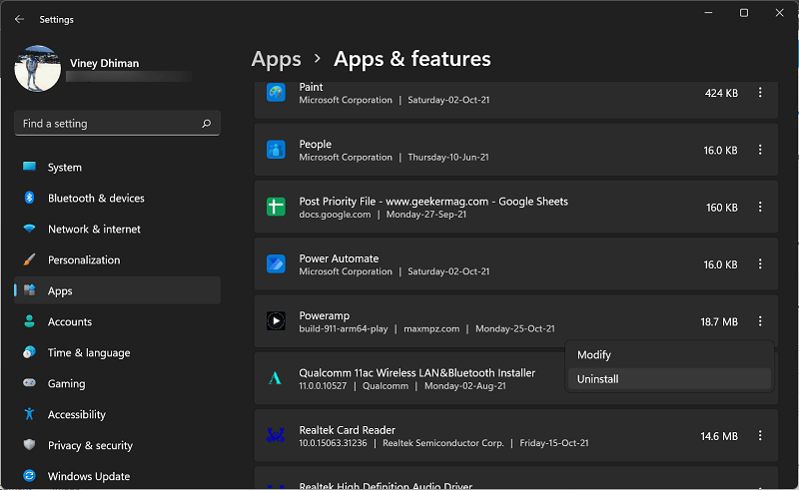Click the Time & language globe icon

click(30, 352)
